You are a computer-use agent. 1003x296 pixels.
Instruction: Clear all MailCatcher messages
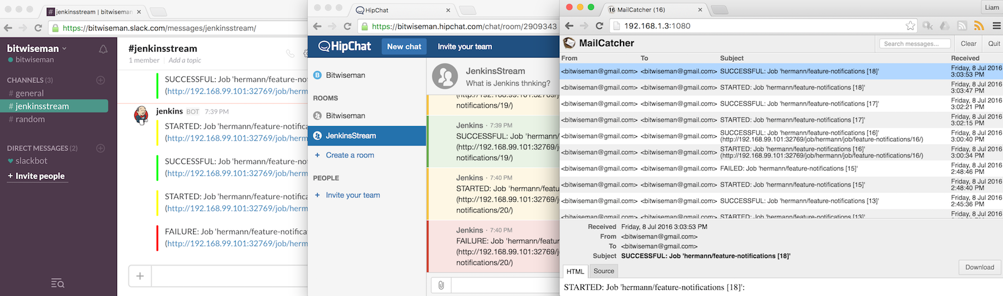(968, 43)
